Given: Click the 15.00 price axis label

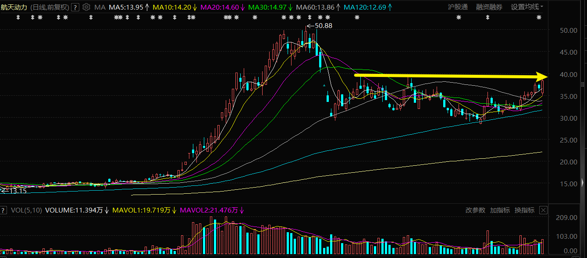Looking at the screenshot, I should coord(568,184).
